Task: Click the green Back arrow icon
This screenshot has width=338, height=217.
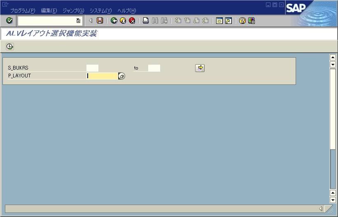Action: 114,21
